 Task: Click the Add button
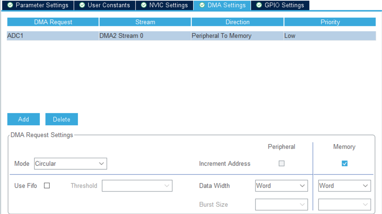pos(23,119)
